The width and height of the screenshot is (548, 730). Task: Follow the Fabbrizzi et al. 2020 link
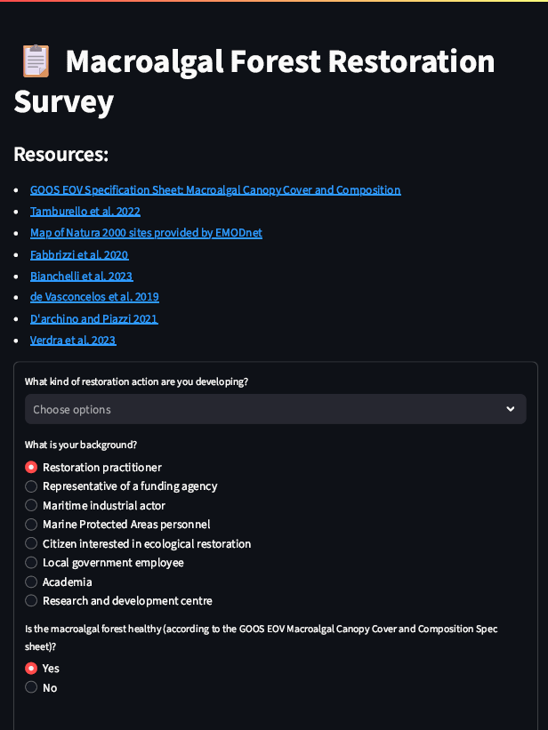point(79,254)
